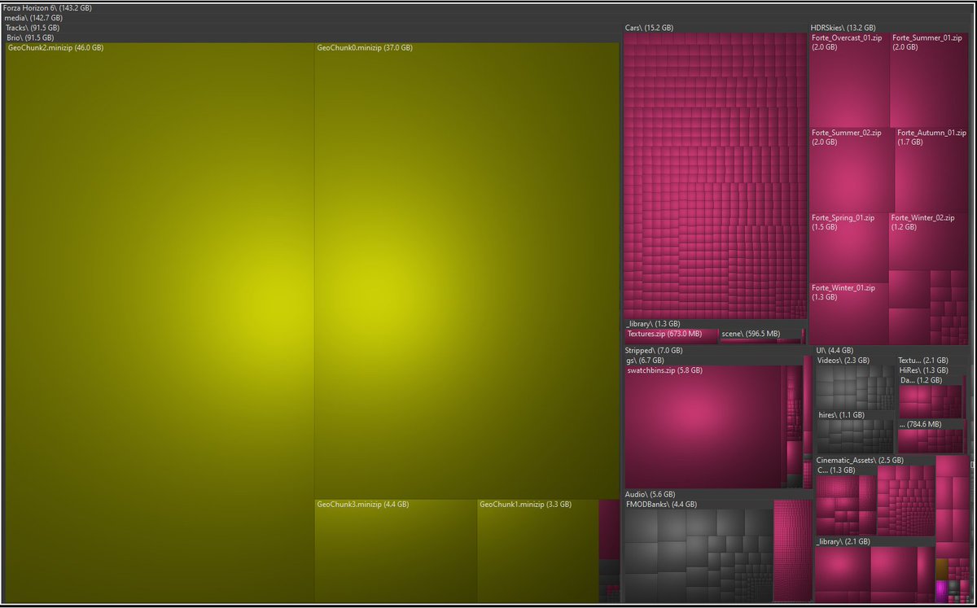The image size is (977, 608).
Task: Select the GeoChunk2.minizip (46.0 GB) block
Action: 160,322
